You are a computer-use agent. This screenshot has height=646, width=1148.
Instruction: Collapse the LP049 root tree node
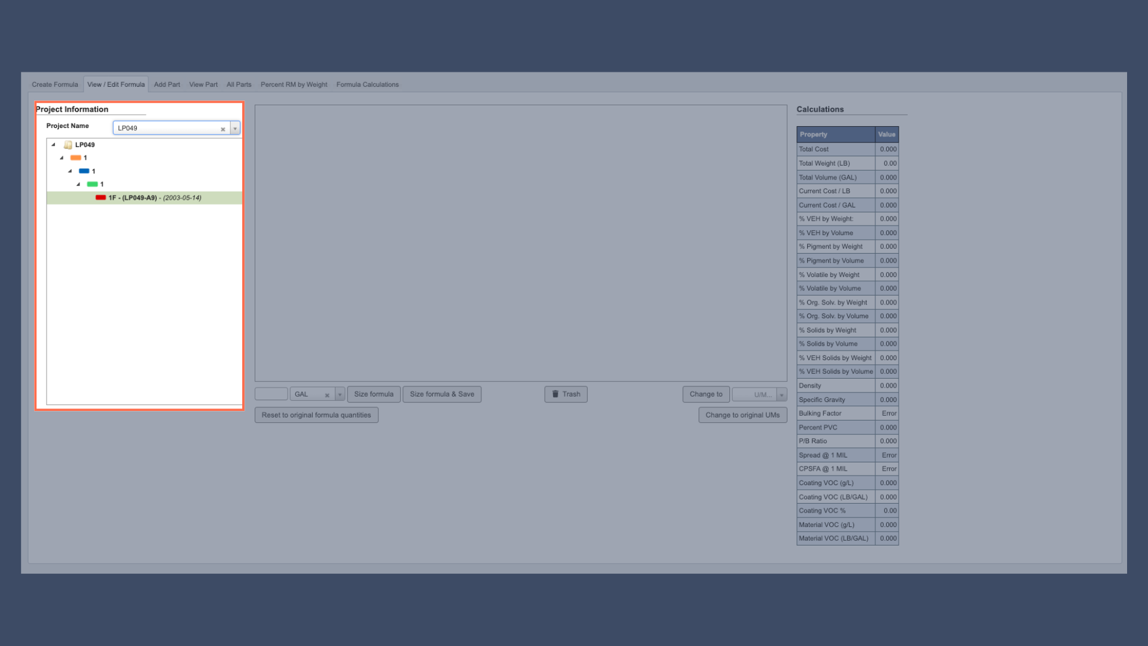click(53, 145)
